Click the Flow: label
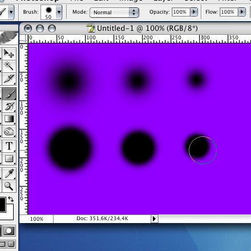The width and height of the screenshot is (251, 251). point(212,12)
